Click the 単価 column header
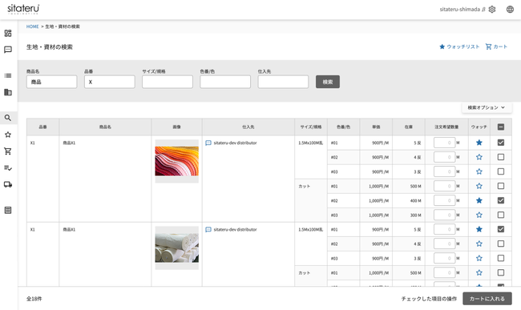Screen dimensions: 521x310 [x=376, y=127]
